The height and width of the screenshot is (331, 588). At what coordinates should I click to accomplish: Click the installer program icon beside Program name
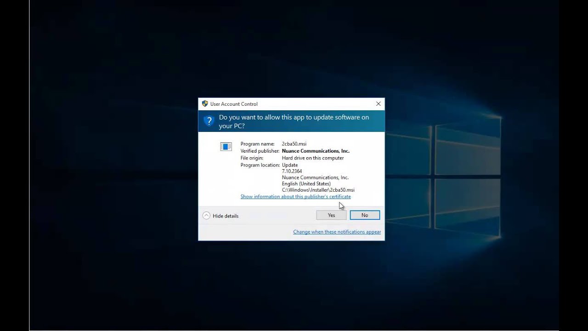226,147
